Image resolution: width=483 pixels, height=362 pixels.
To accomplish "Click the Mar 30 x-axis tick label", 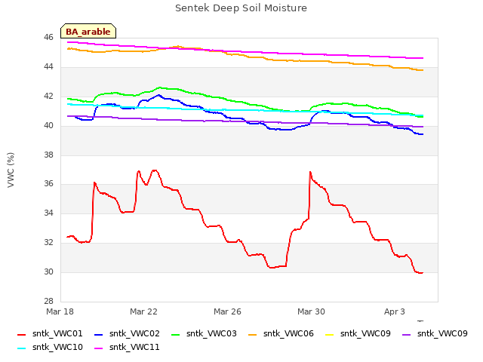I will point(311,311).
